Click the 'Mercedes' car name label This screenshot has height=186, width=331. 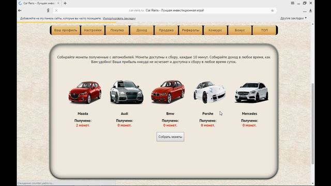coord(249,114)
